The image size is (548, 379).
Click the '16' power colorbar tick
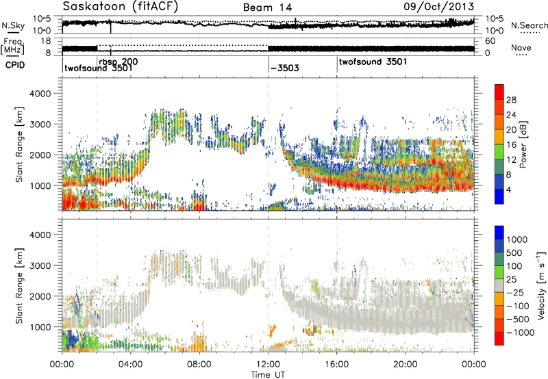click(511, 145)
